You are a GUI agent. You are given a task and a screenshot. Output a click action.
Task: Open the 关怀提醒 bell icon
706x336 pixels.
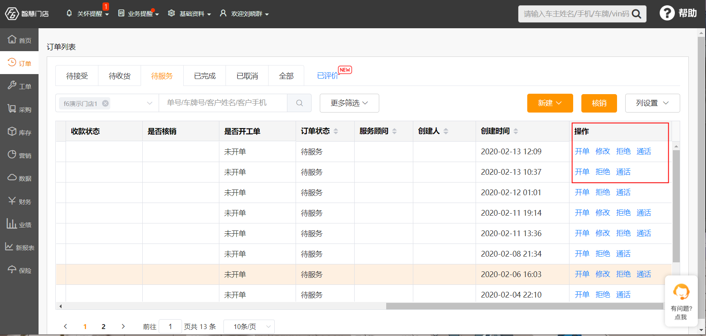tap(69, 13)
